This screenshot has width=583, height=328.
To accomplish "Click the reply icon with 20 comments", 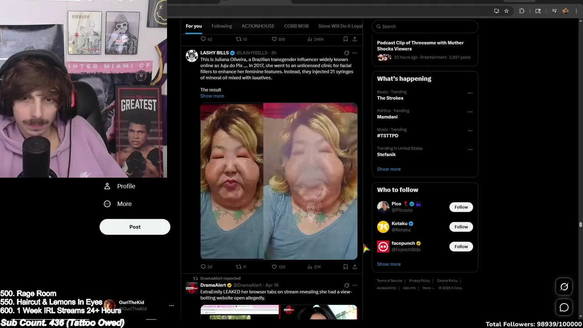I will click(x=203, y=266).
